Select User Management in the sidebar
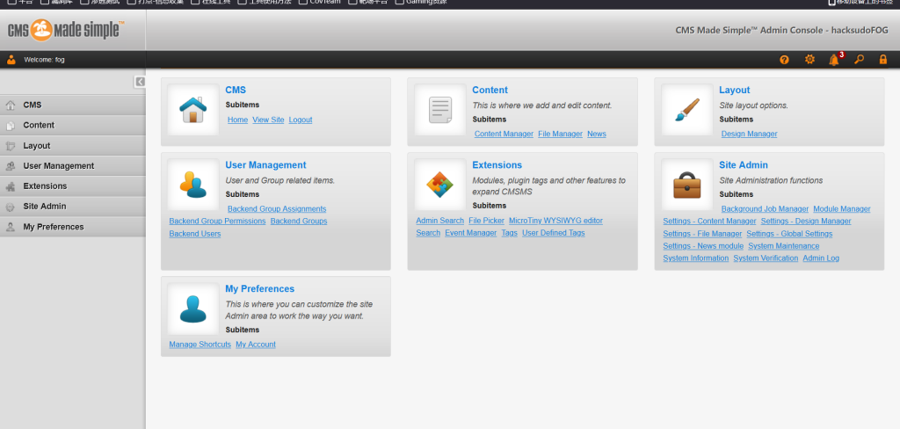The width and height of the screenshot is (900, 429). pyautogui.click(x=72, y=166)
